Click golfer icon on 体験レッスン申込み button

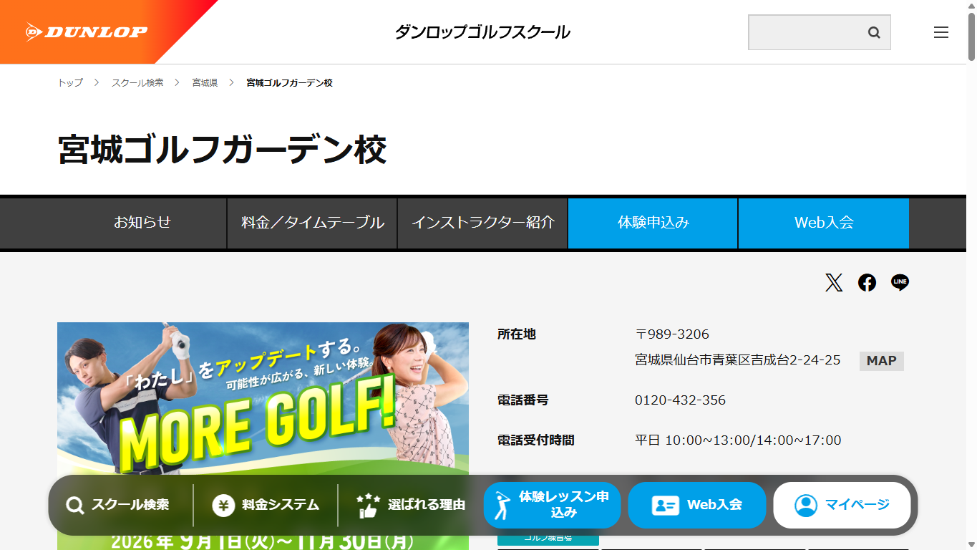click(x=504, y=506)
